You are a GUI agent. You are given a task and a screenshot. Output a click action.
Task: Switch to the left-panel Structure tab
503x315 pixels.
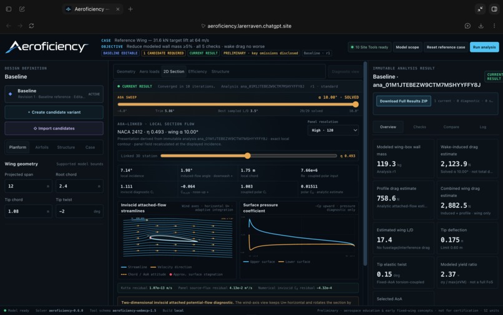(66, 147)
